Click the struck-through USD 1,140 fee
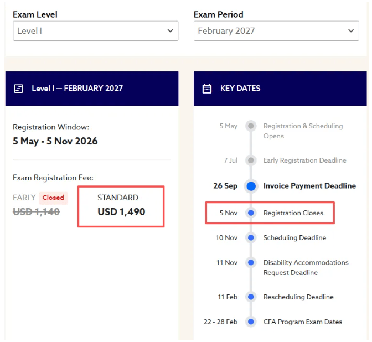 point(36,212)
